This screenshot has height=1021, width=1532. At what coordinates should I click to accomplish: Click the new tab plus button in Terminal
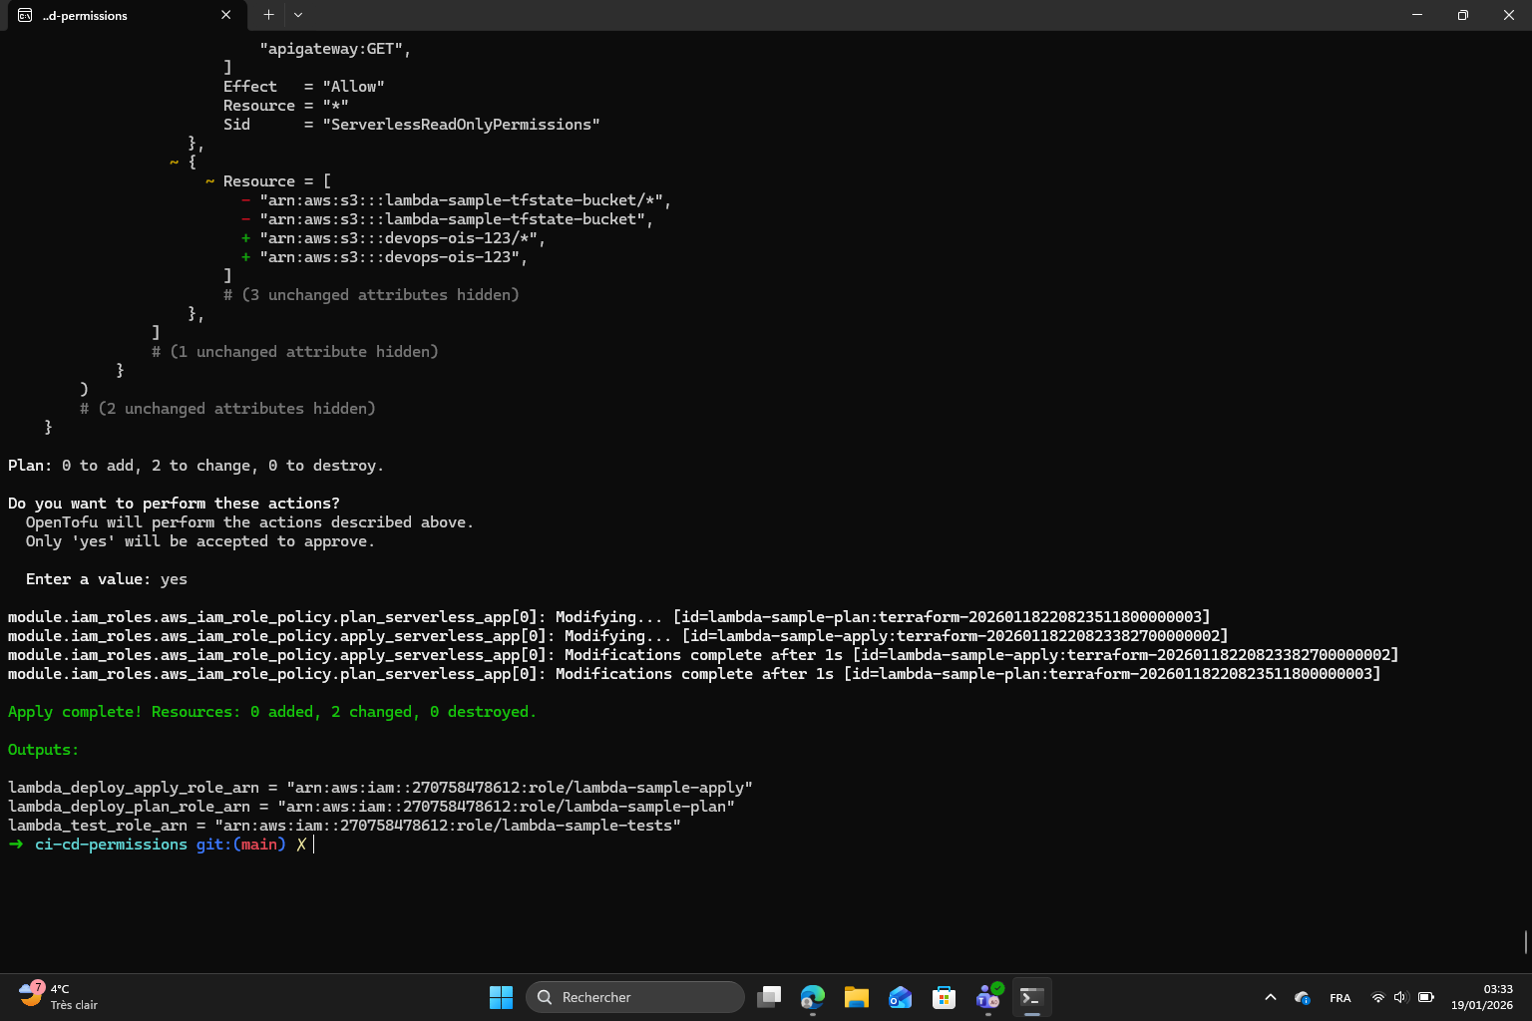pos(268,15)
